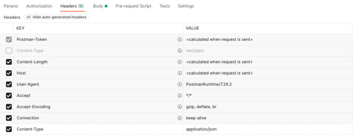The height and width of the screenshot is (135, 353).
Task: Go to the Body tab
Action: click(100, 6)
